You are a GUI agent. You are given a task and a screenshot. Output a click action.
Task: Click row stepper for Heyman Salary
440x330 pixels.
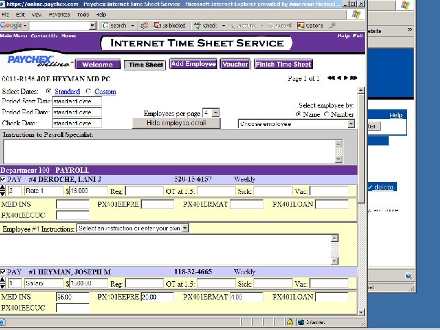pyautogui.click(x=2, y=283)
